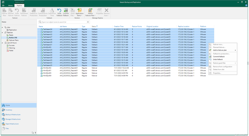
Task: Sort the list by the Status column header
Action: (x=94, y=26)
